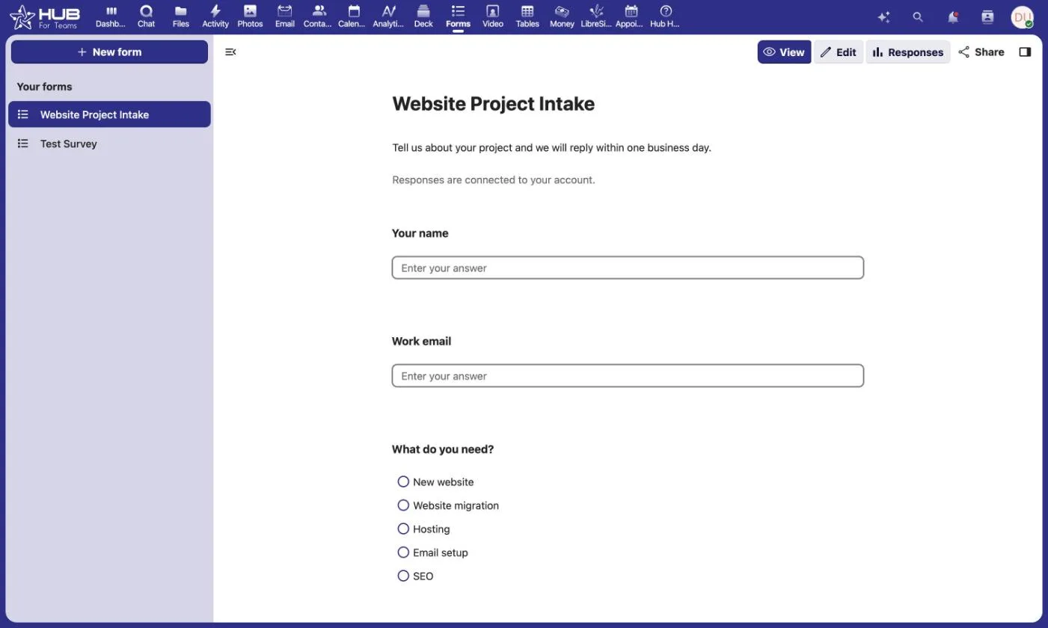
Task: Switch to View mode
Action: 784,52
